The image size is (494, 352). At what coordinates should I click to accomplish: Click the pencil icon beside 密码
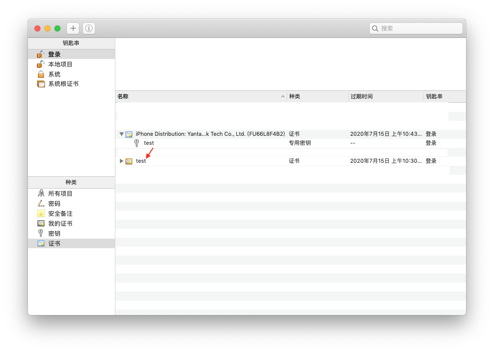click(x=41, y=203)
